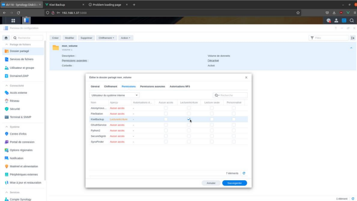357x201 pixels.
Task: Open Services de fichiers in sidebar
Action: 23,59
